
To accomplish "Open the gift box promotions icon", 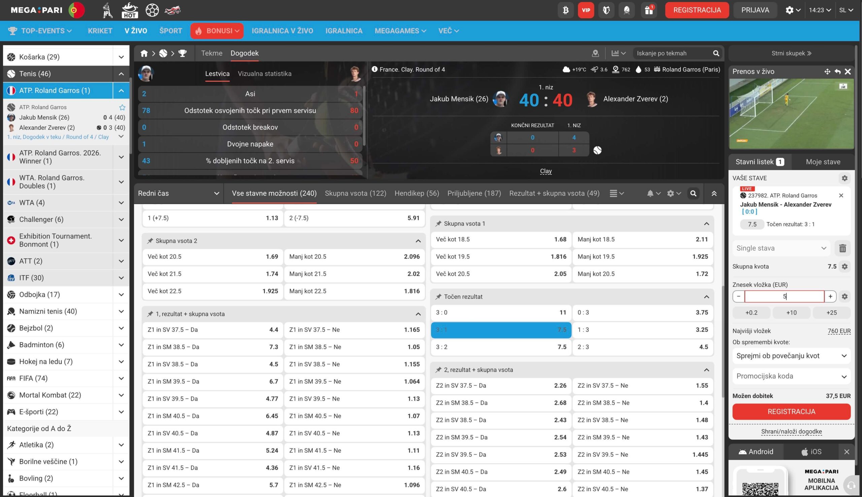I will point(649,10).
